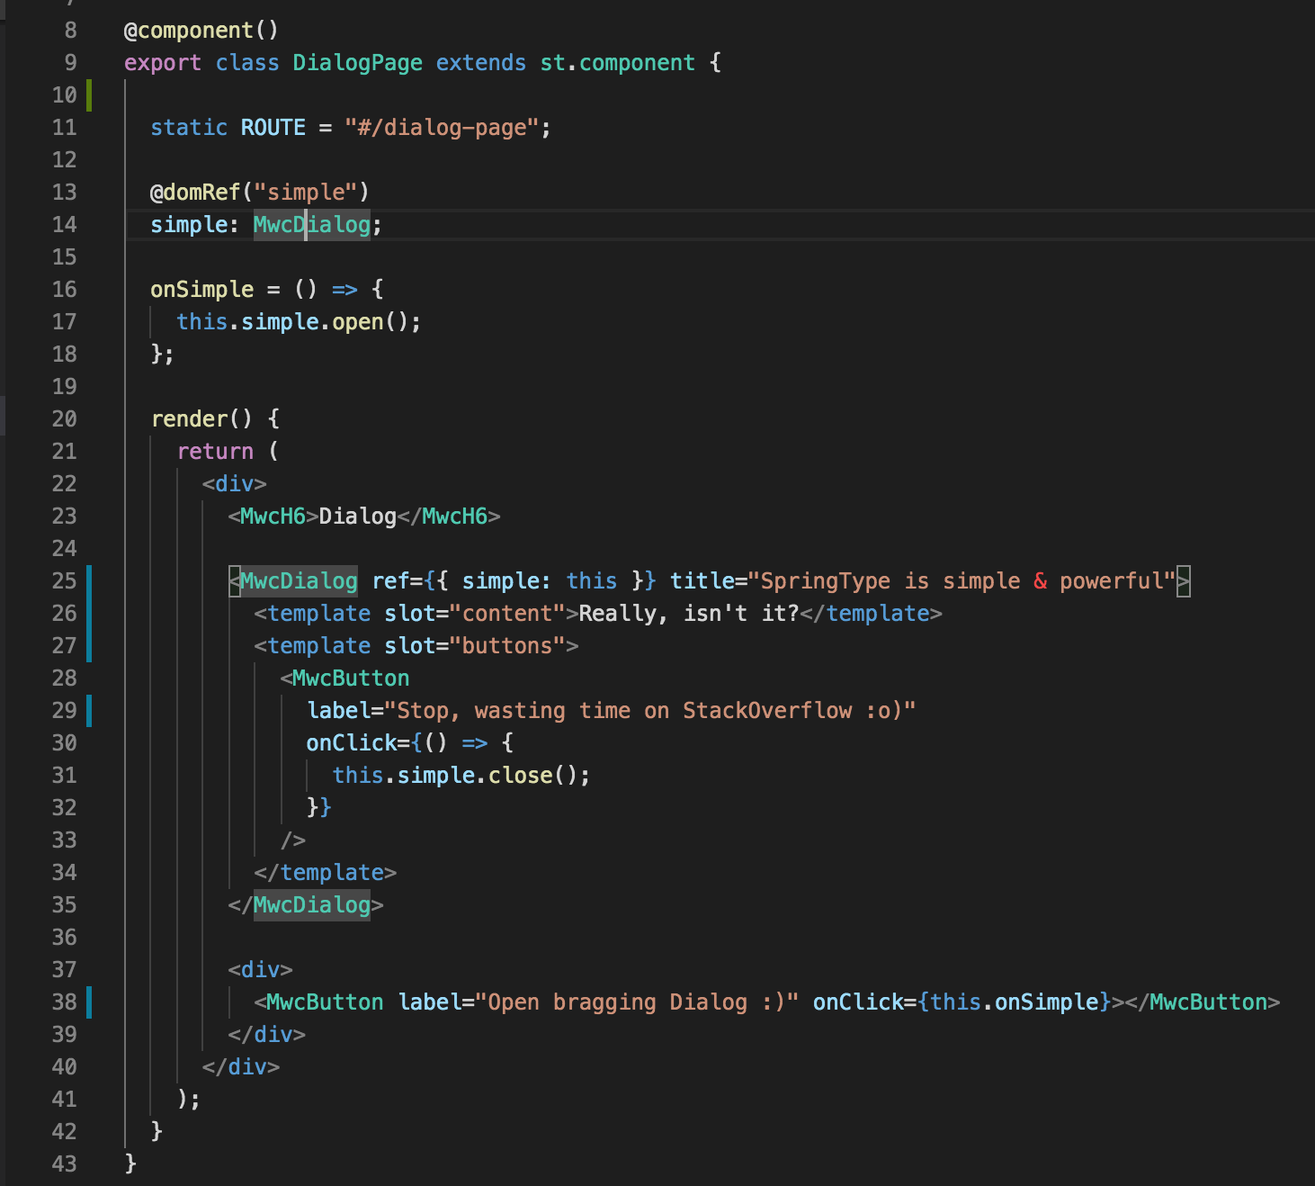Click the opening MwcH6 tag on line 23
This screenshot has width=1315, height=1186.
[273, 517]
